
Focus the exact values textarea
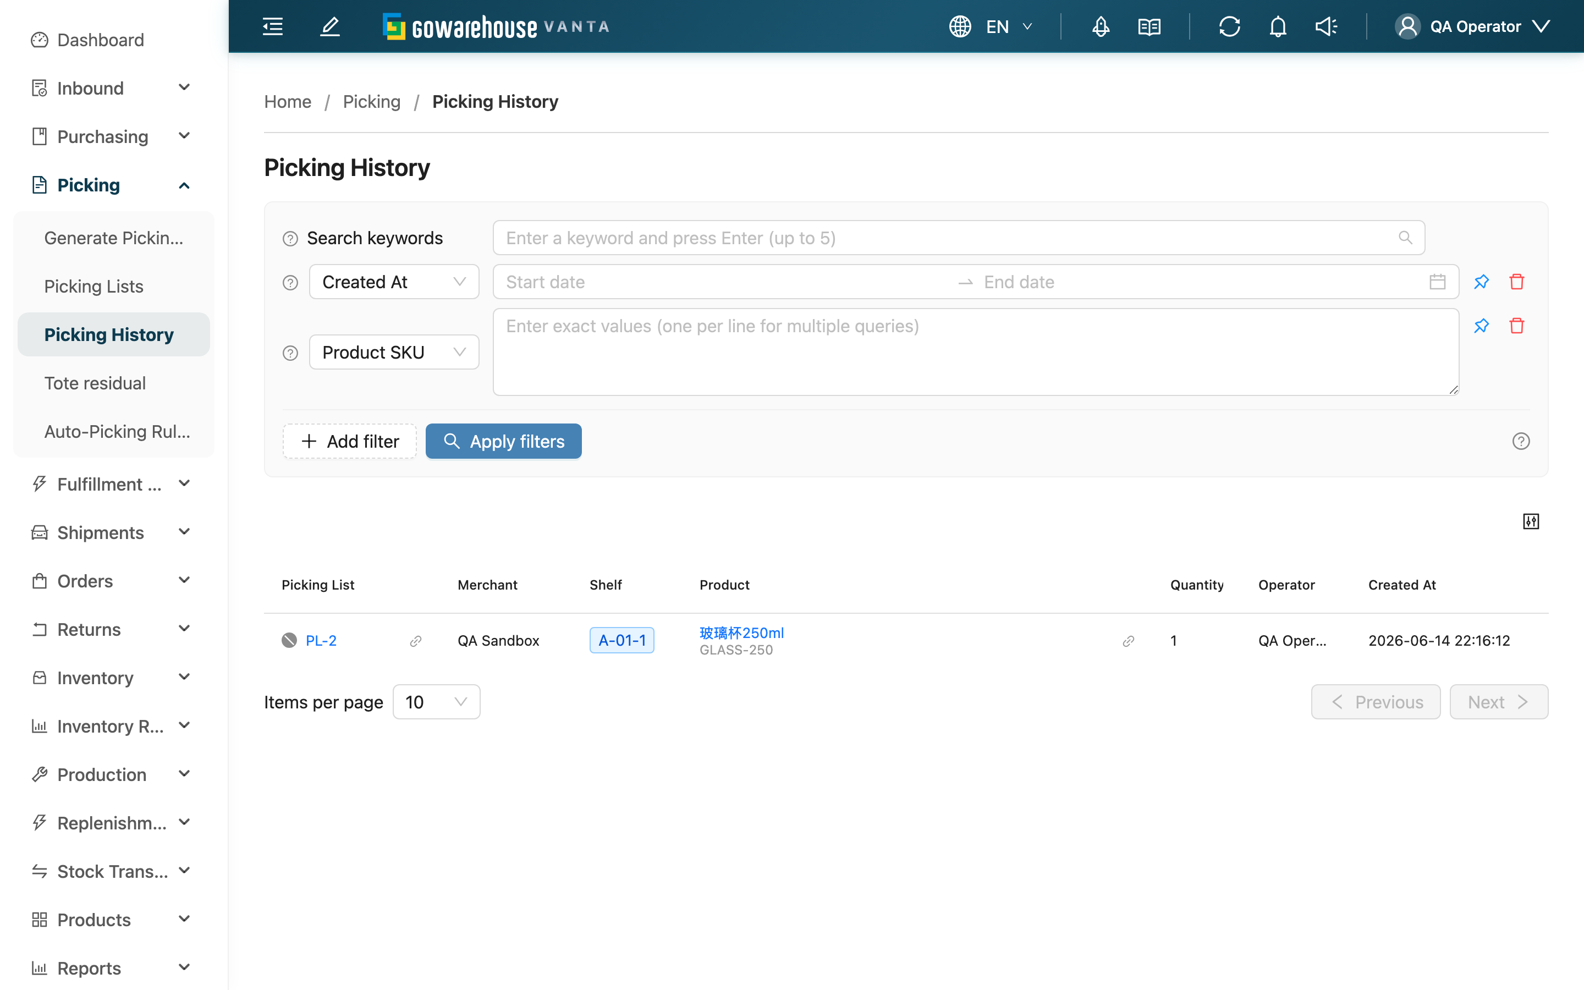coord(976,352)
